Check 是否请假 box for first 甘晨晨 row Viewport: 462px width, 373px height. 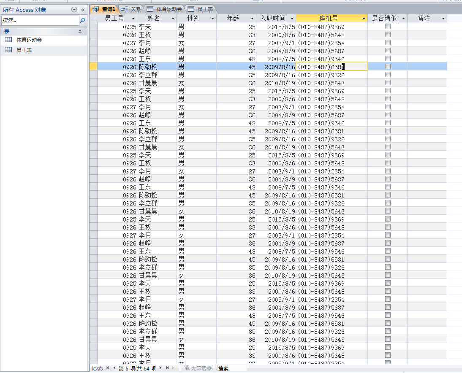pyautogui.click(x=388, y=83)
